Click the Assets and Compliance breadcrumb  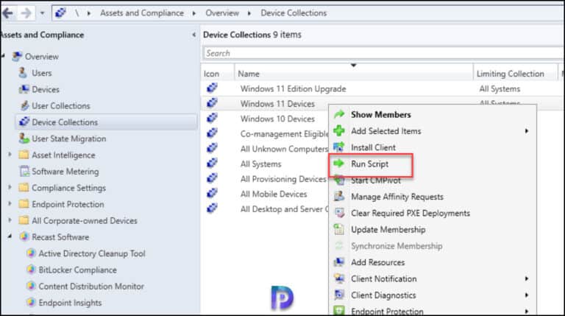click(x=141, y=13)
